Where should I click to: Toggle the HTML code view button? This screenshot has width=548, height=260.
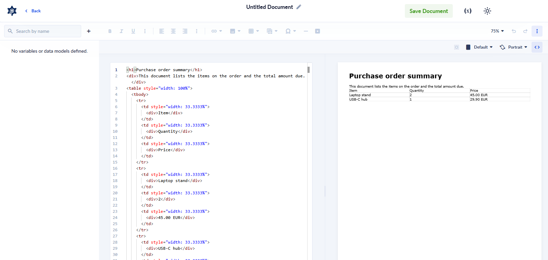(x=537, y=47)
